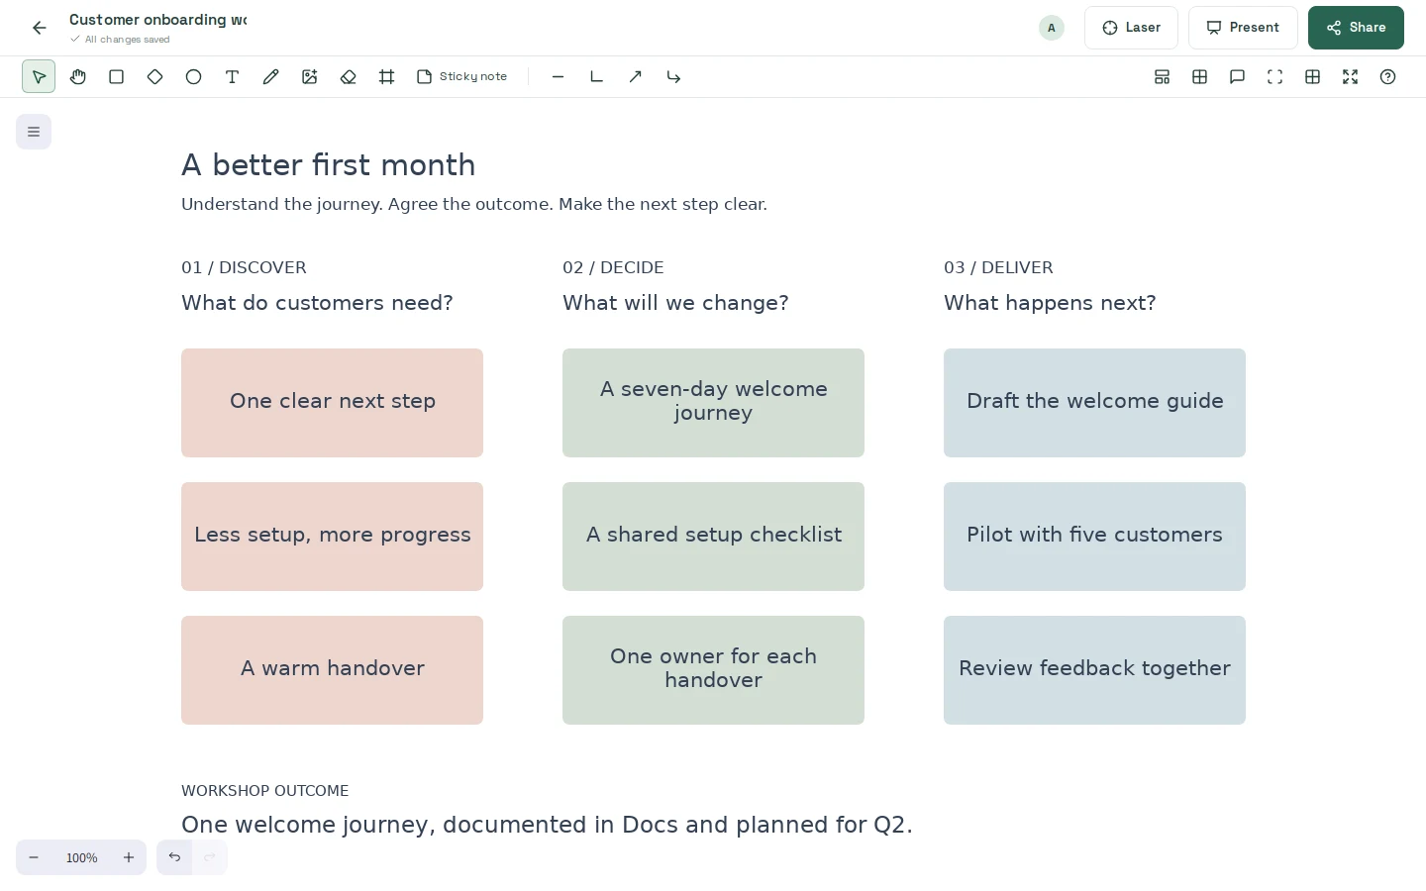The width and height of the screenshot is (1426, 891).
Task: Start the Laser pointer mode
Action: point(1131,28)
